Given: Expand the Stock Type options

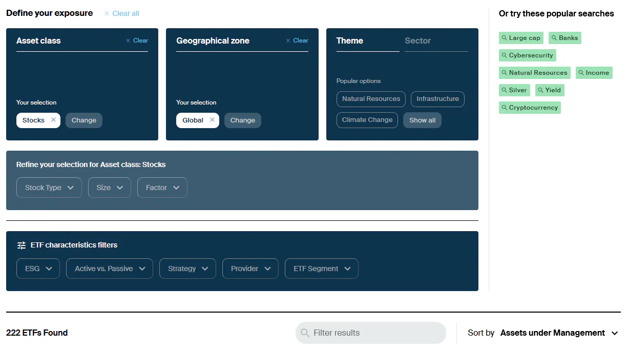Looking at the screenshot, I should [49, 187].
